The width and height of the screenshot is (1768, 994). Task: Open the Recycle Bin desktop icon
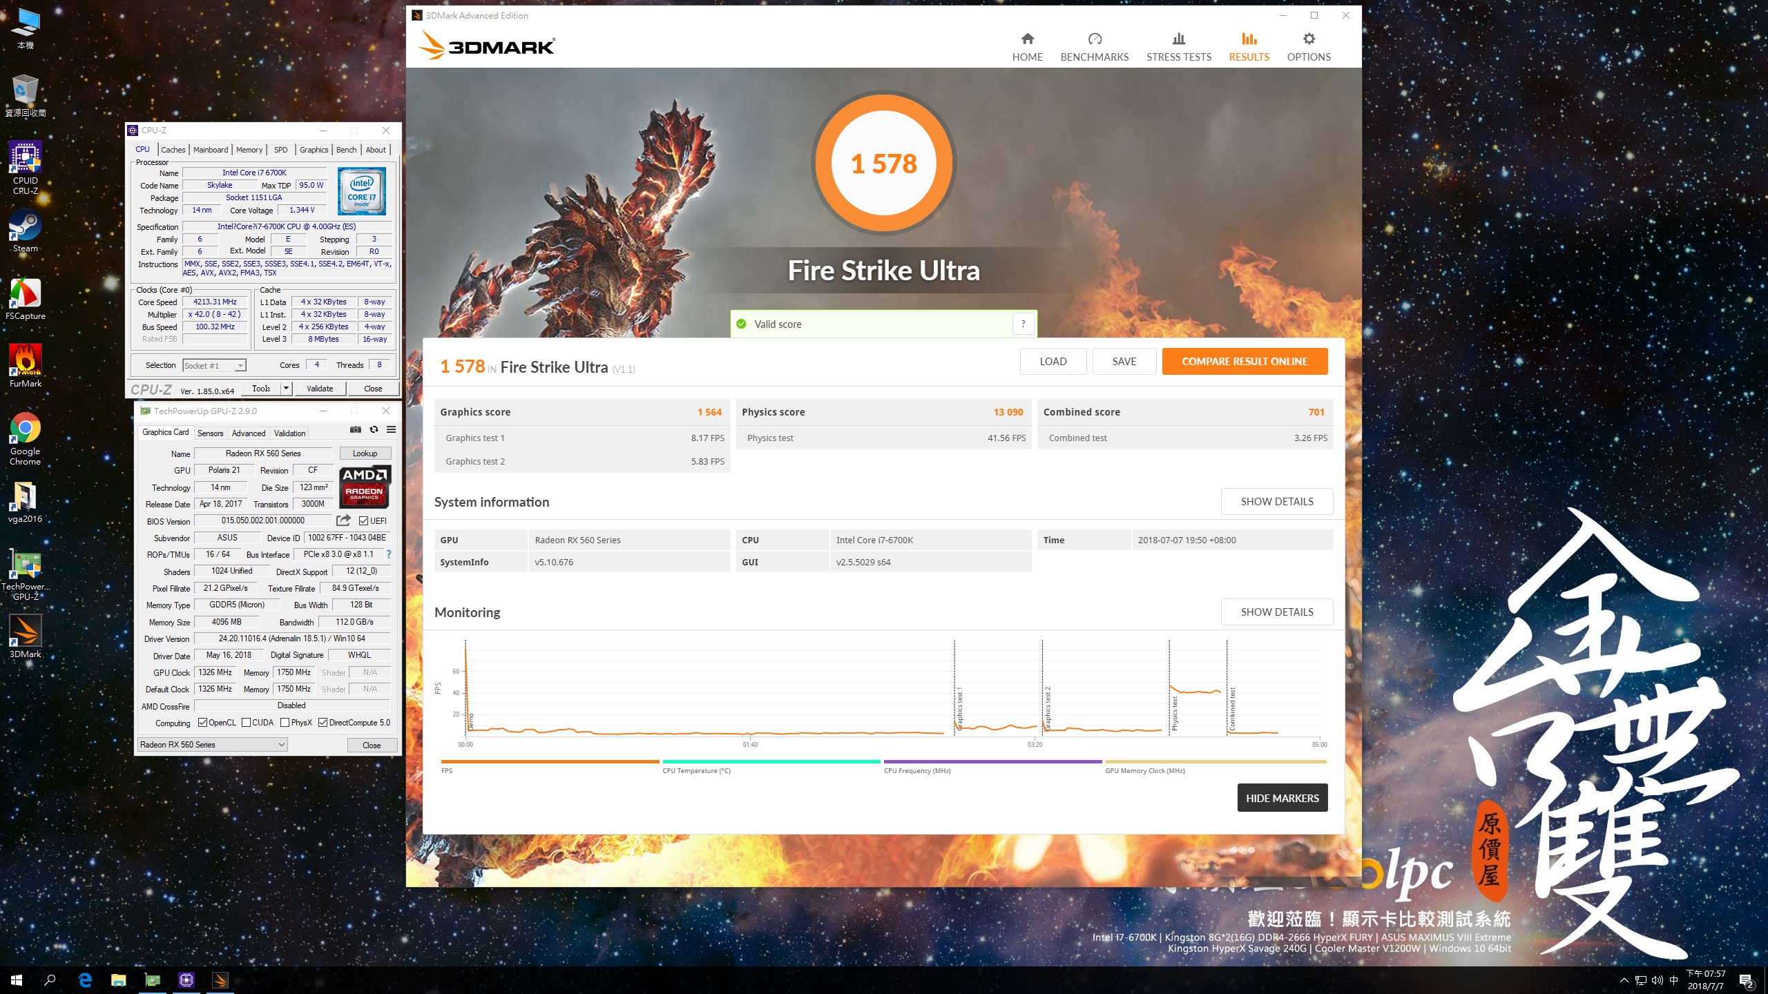point(26,95)
